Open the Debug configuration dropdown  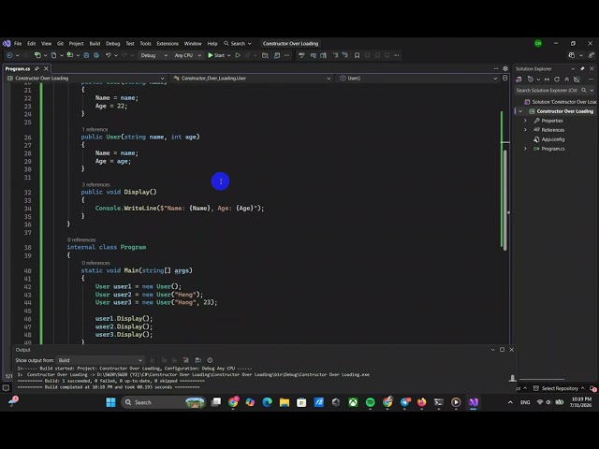click(153, 55)
